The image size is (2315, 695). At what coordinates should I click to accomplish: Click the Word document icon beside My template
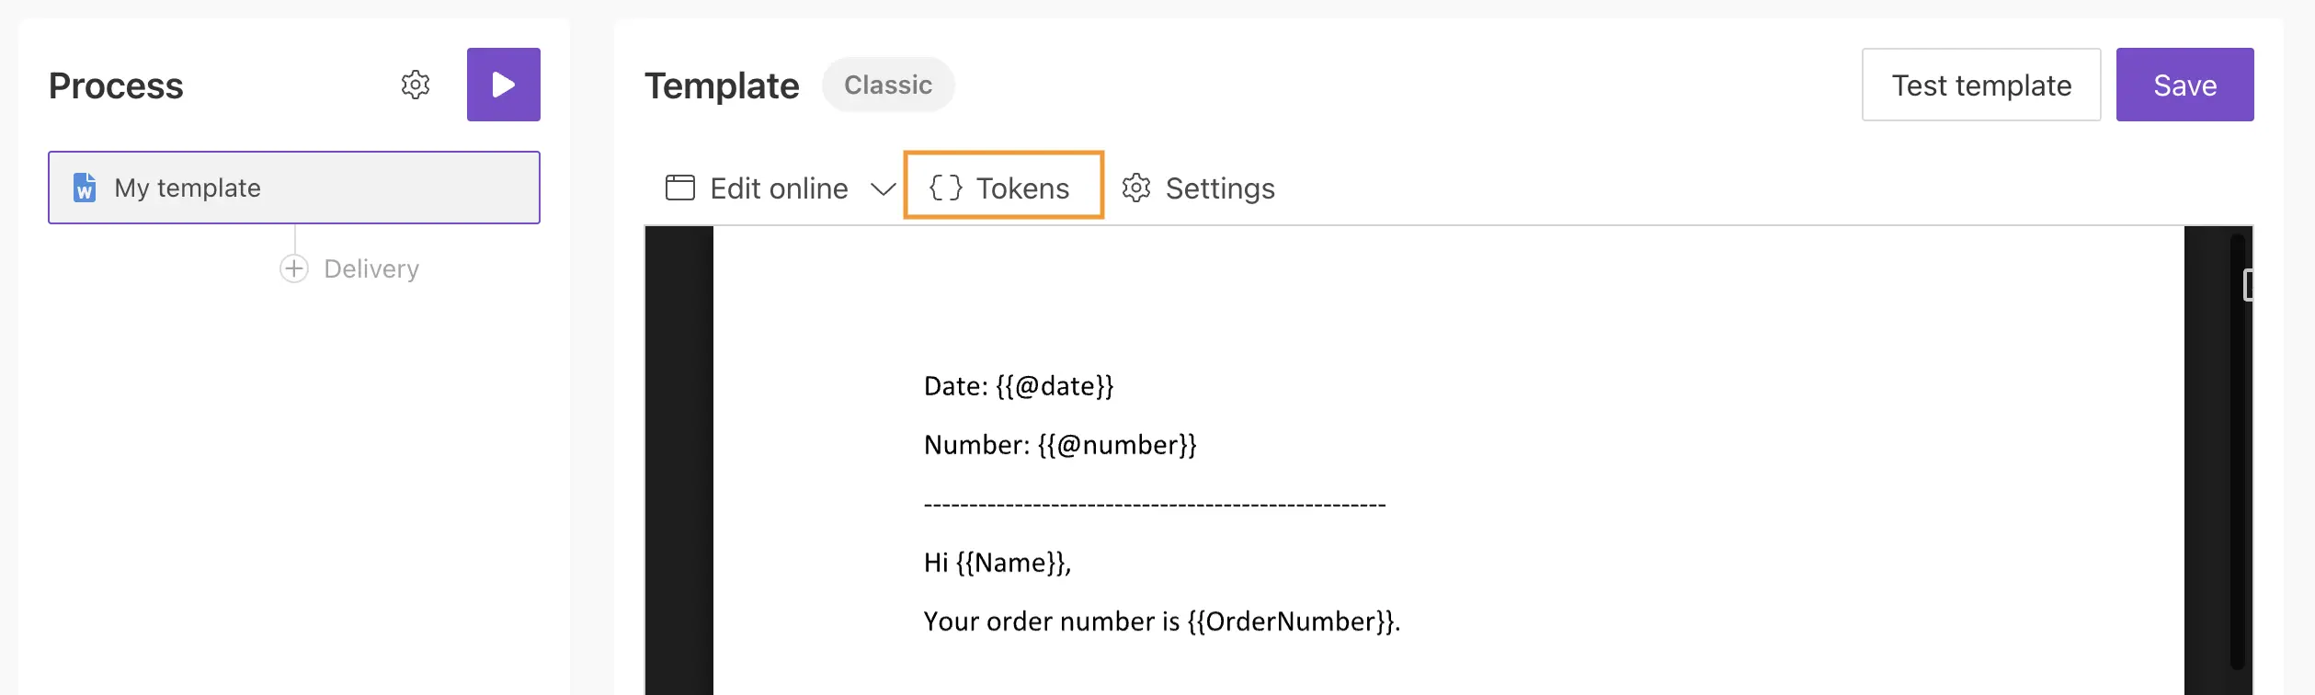tap(84, 188)
